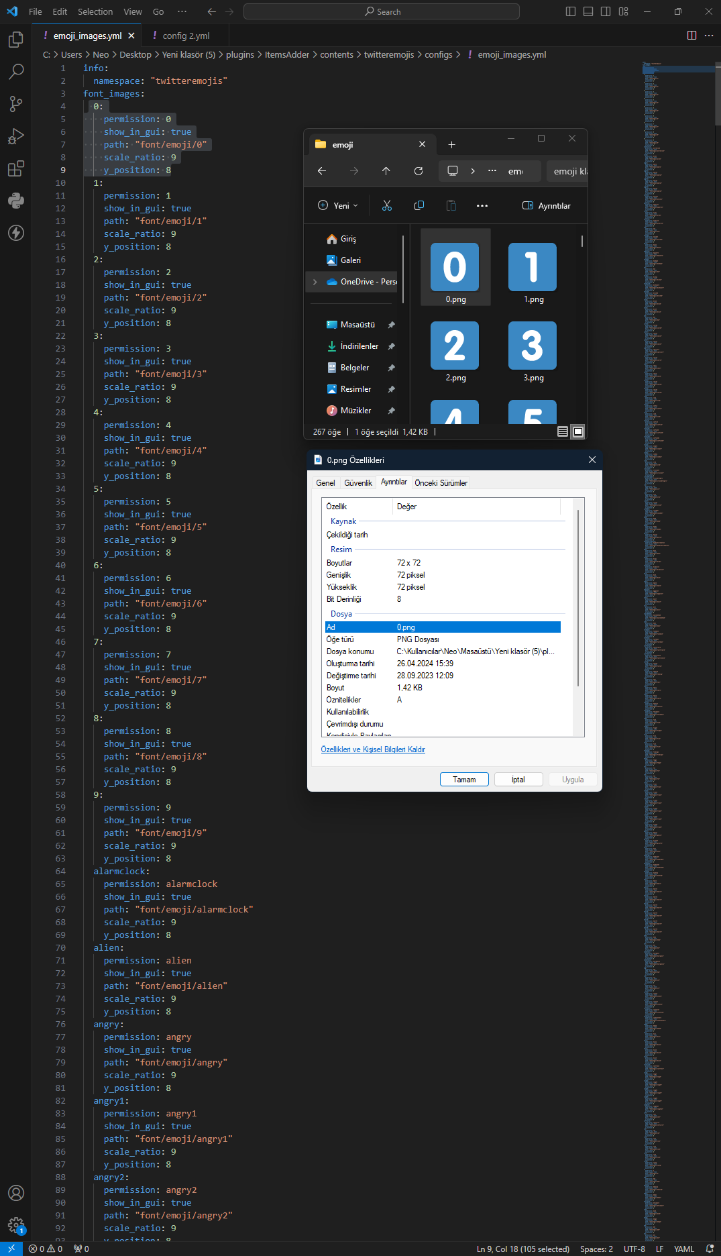Switch to the Güvenlik properties tab
Screen dimensions: 721x1256
point(358,483)
